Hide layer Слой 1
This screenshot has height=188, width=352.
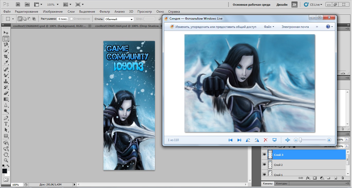click(x=264, y=175)
